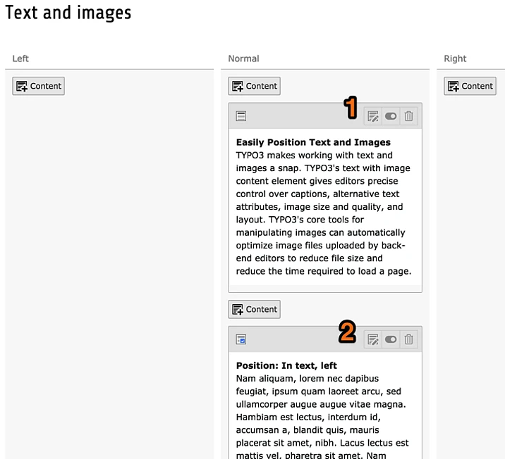This screenshot has height=459, width=505.
Task: Click the "Right" column header
Action: tap(455, 58)
